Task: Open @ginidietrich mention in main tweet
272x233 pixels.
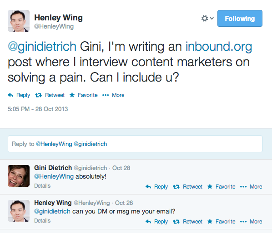Action: click(x=42, y=46)
